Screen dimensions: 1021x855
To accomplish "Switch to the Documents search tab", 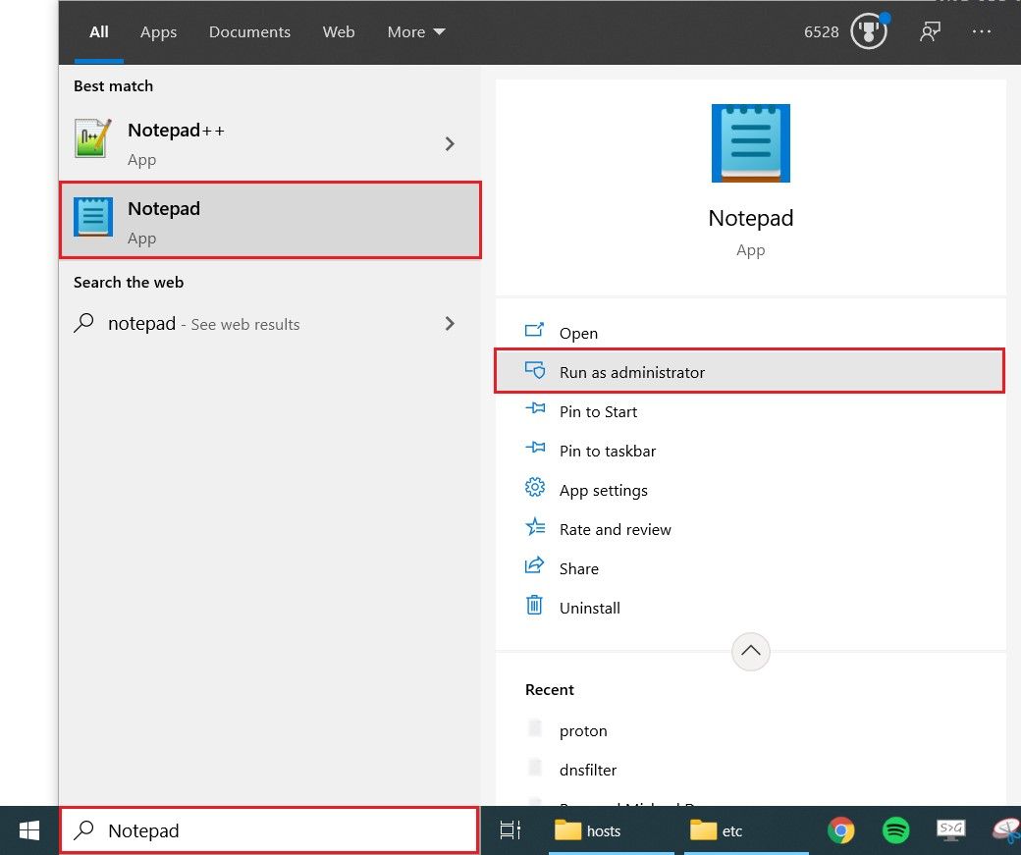I will [x=249, y=32].
